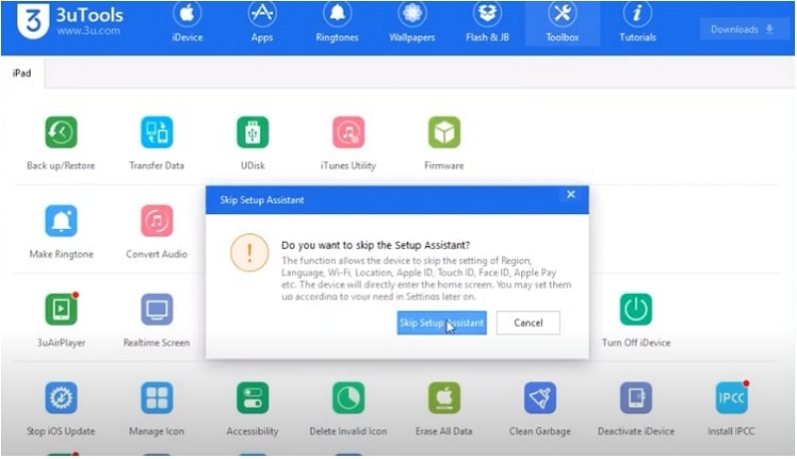Viewport: 797px width, 459px height.
Task: Go to the Tutorials section
Action: [x=638, y=23]
